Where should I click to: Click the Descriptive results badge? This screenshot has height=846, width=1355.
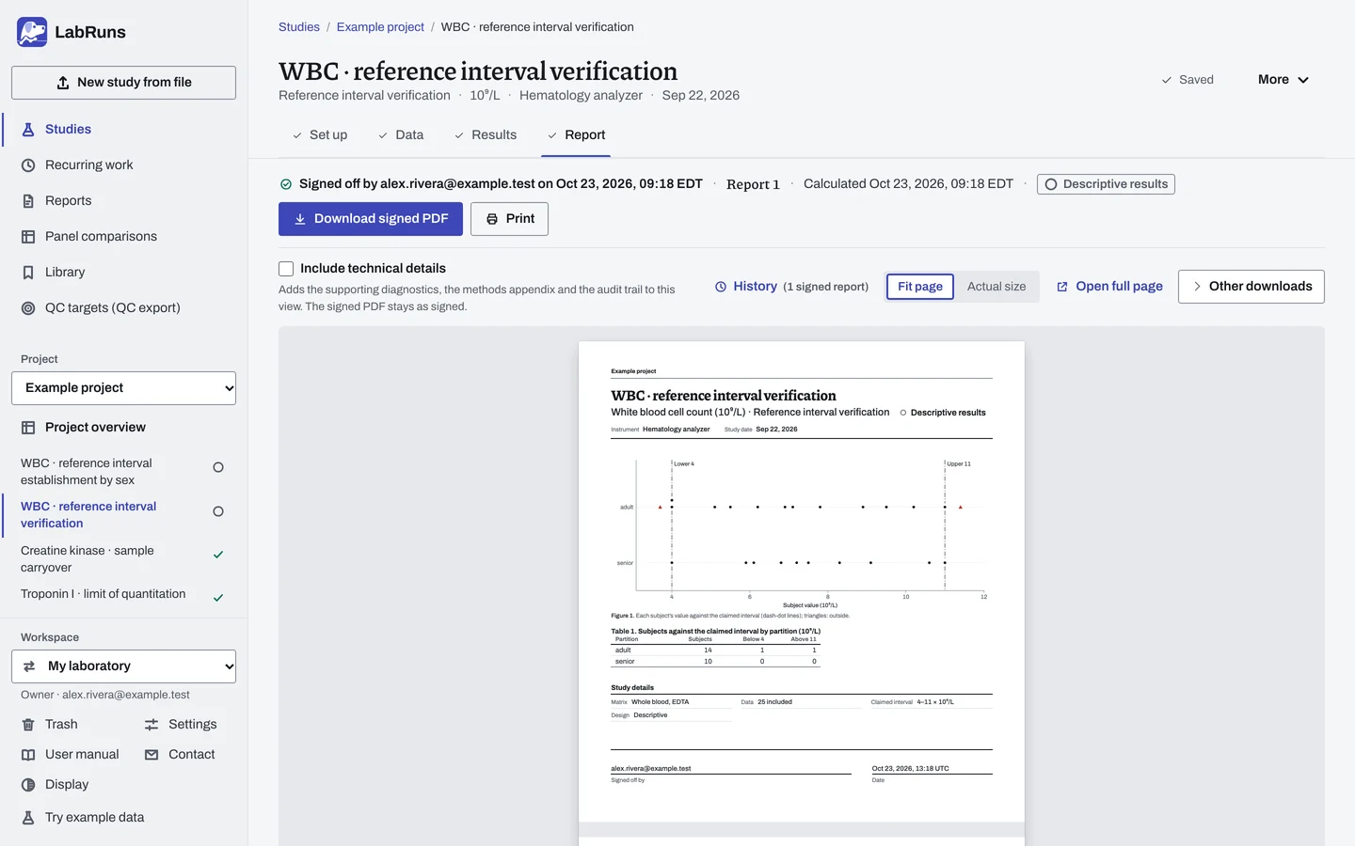coord(1106,184)
